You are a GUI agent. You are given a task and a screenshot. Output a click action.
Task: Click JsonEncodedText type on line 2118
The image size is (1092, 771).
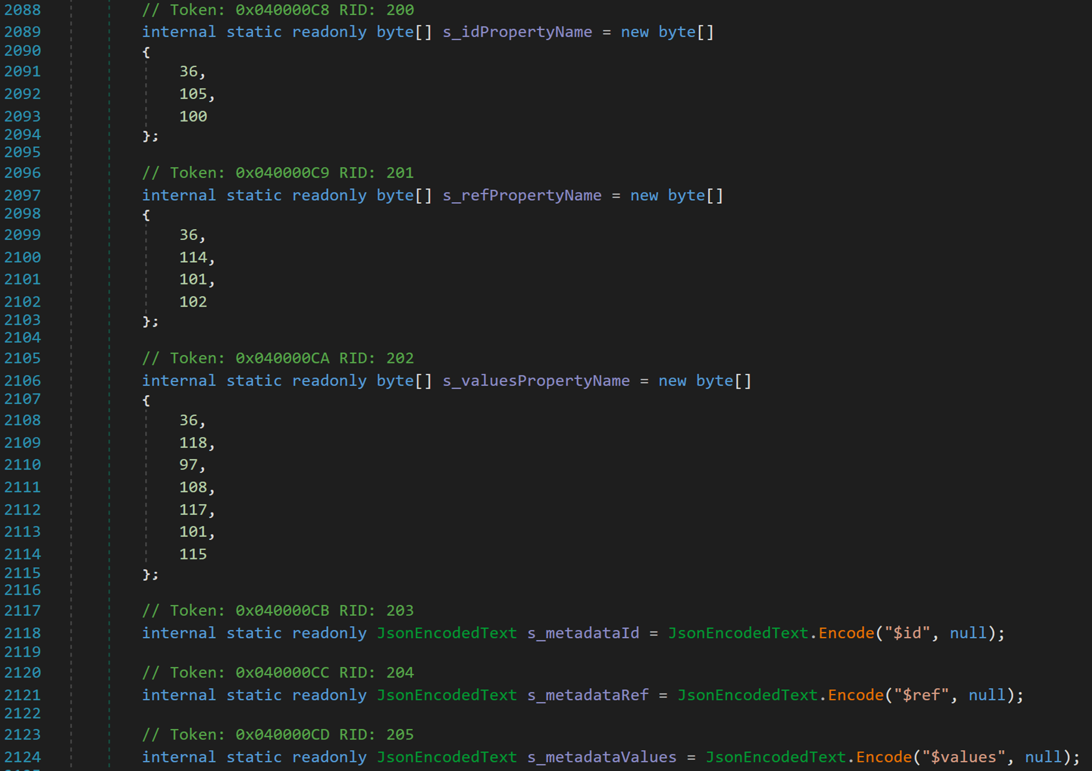(447, 633)
